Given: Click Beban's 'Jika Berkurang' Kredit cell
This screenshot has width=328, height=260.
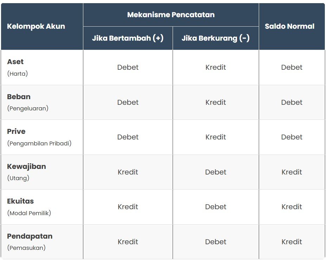Looking at the screenshot, I should [216, 102].
